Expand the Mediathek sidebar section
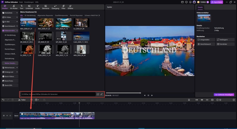237x129 pixels. [10, 13]
